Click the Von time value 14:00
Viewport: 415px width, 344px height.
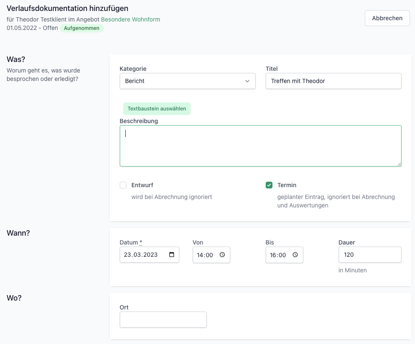click(x=205, y=255)
